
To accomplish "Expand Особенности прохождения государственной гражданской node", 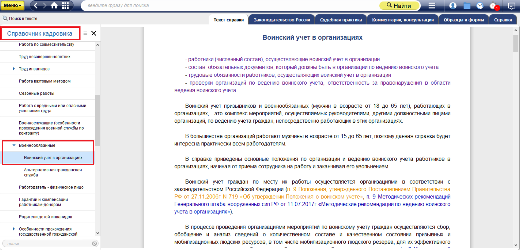I will (14, 229).
